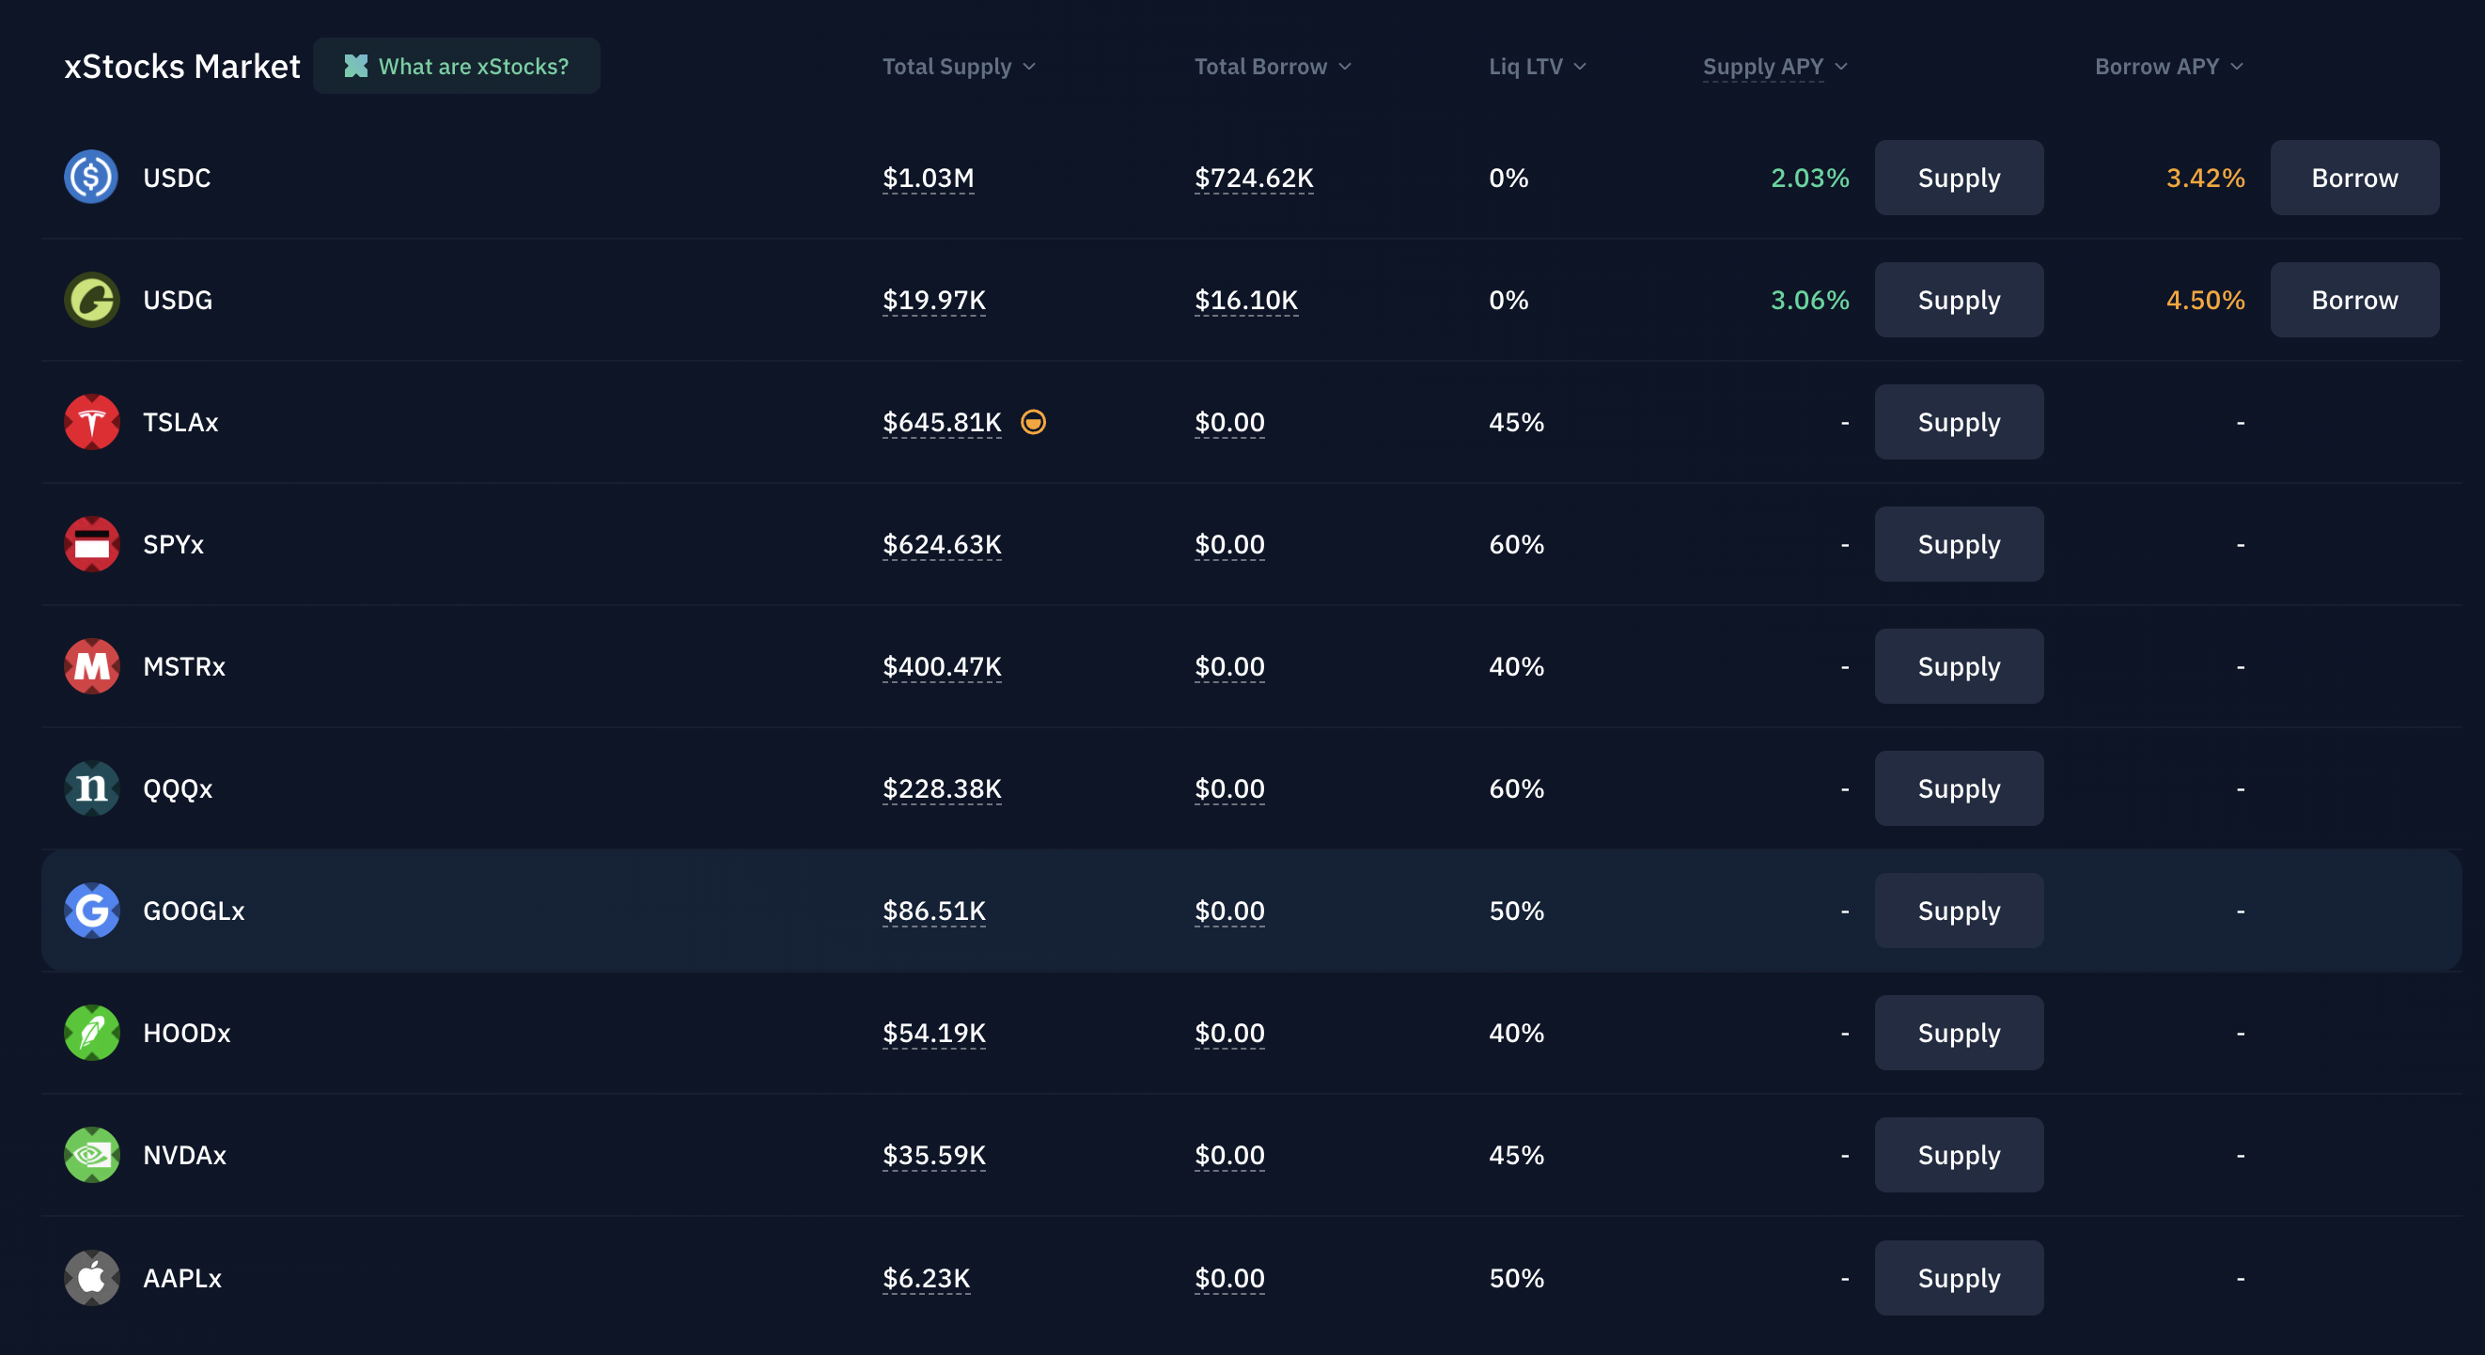Screen dimensions: 2485x1355
Task: Sort by Supply APY column
Action: click(1775, 67)
